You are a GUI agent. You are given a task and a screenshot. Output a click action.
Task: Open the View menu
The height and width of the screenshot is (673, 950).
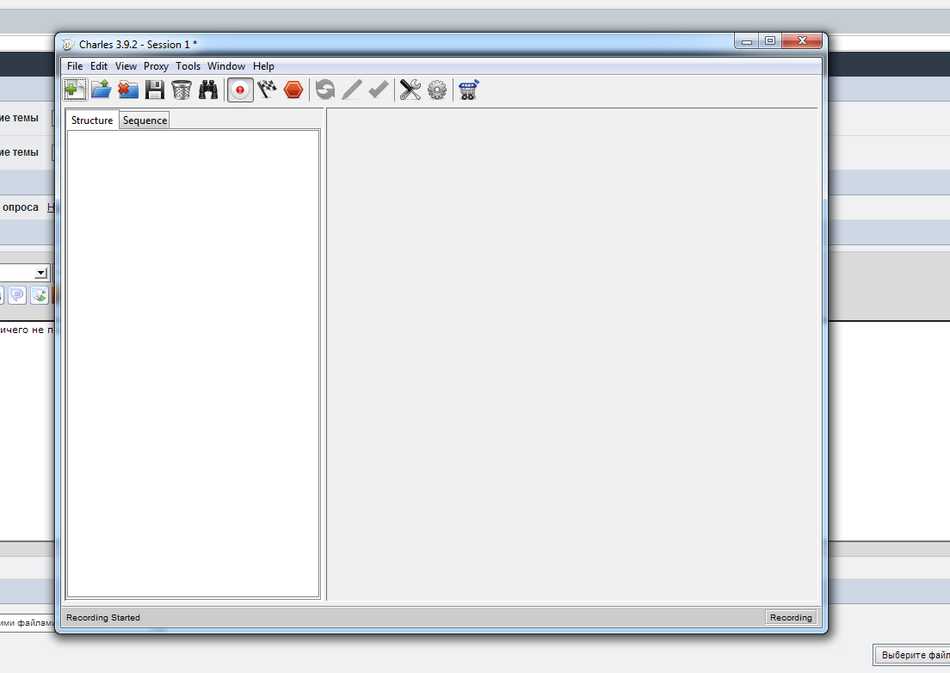click(x=126, y=66)
